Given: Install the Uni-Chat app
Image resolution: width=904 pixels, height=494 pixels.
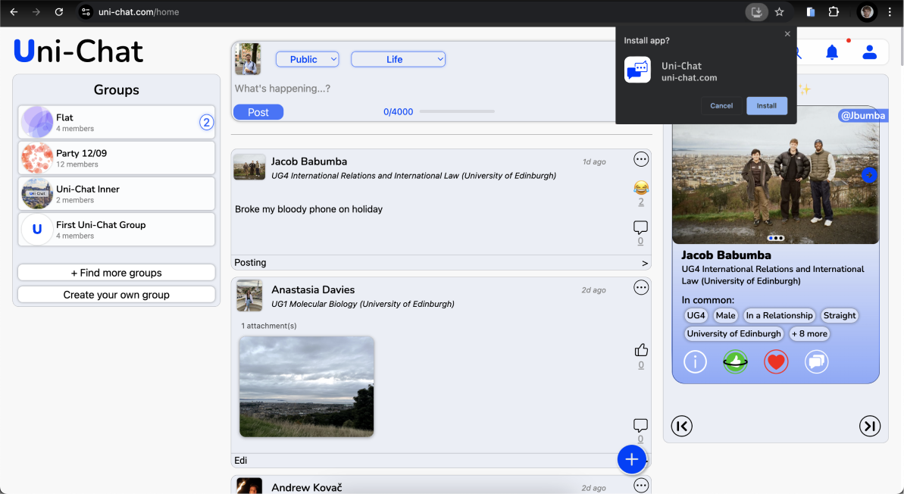Looking at the screenshot, I should [x=767, y=105].
